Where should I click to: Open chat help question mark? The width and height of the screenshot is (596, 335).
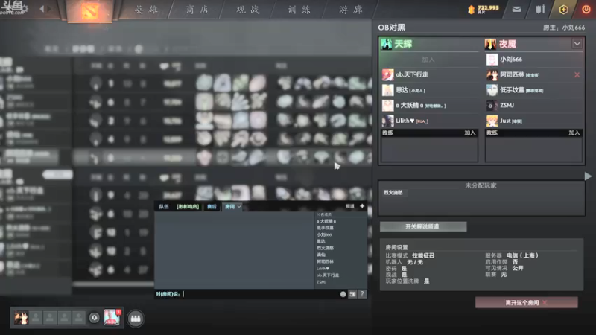[x=362, y=294]
